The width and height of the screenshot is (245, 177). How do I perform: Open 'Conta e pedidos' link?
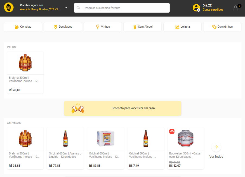coord(213,10)
